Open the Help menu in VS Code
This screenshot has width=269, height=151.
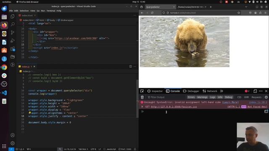(x=59, y=10)
